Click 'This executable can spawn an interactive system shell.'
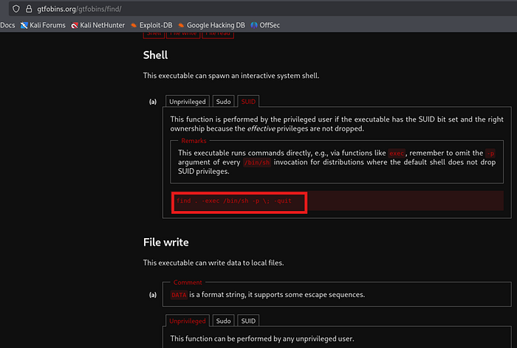The height and width of the screenshot is (348, 517). [231, 76]
